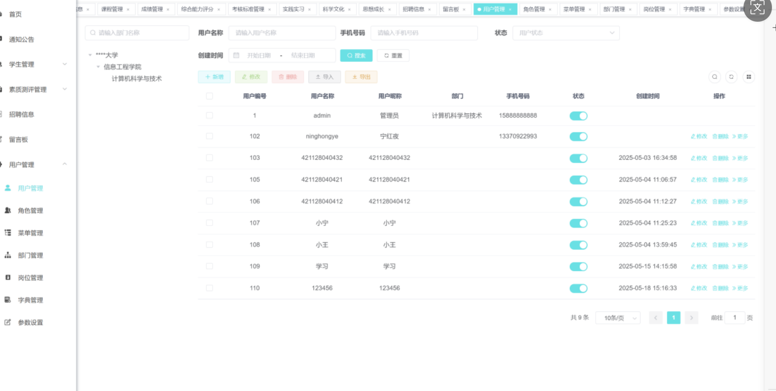Click the calendar icon in date range field
The height and width of the screenshot is (391, 776).
pyautogui.click(x=236, y=56)
